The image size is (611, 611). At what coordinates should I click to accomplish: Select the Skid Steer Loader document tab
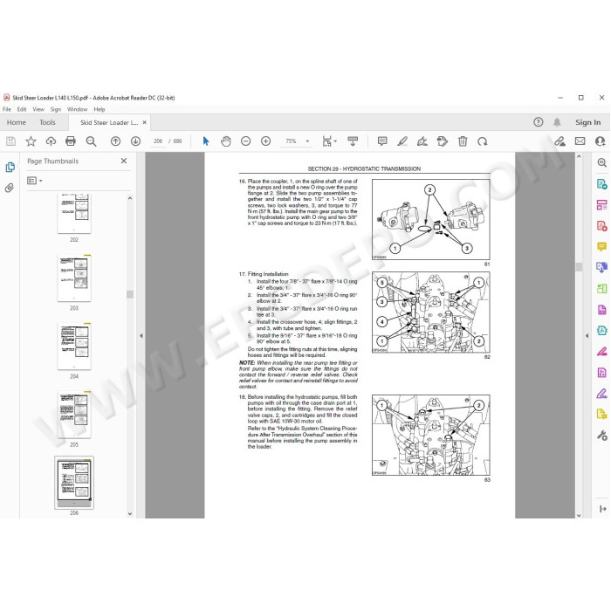click(x=109, y=122)
